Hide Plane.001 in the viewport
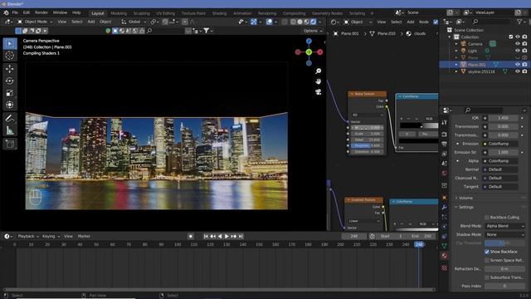Viewport: 531px width, 299px height. (x=518, y=65)
